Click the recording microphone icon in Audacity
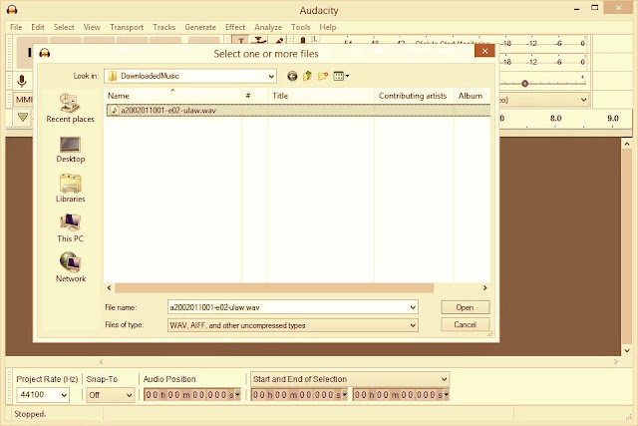 [22, 81]
